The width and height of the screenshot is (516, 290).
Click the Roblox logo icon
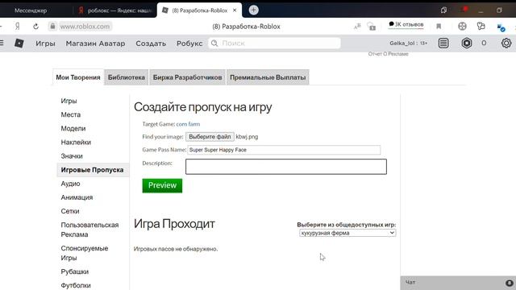click(19, 43)
